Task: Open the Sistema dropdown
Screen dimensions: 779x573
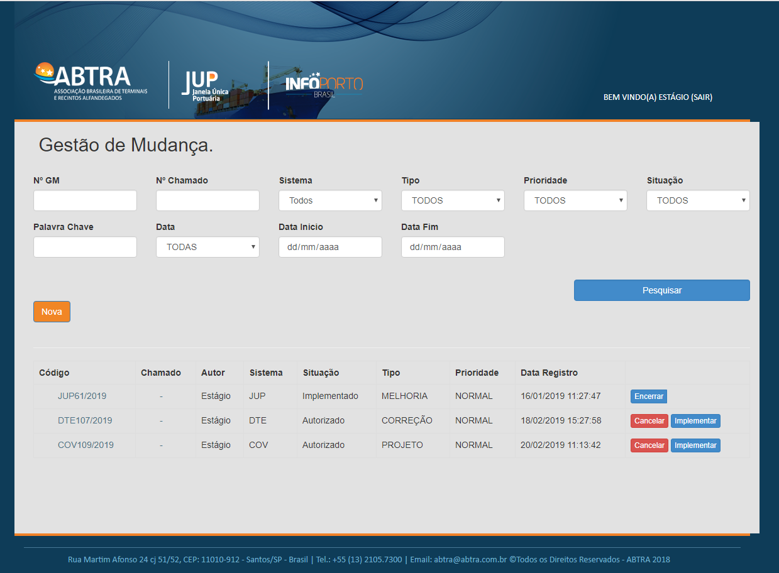Action: [x=330, y=200]
